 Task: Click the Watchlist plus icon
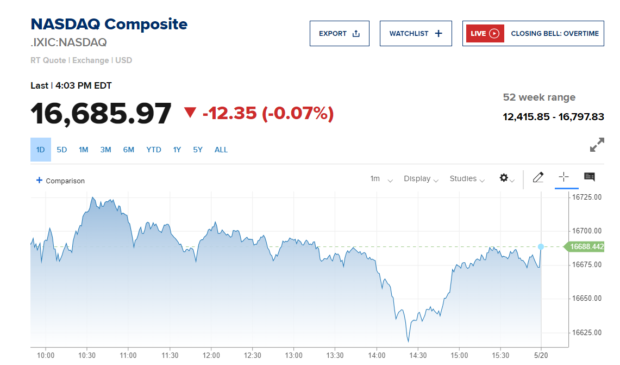click(439, 34)
